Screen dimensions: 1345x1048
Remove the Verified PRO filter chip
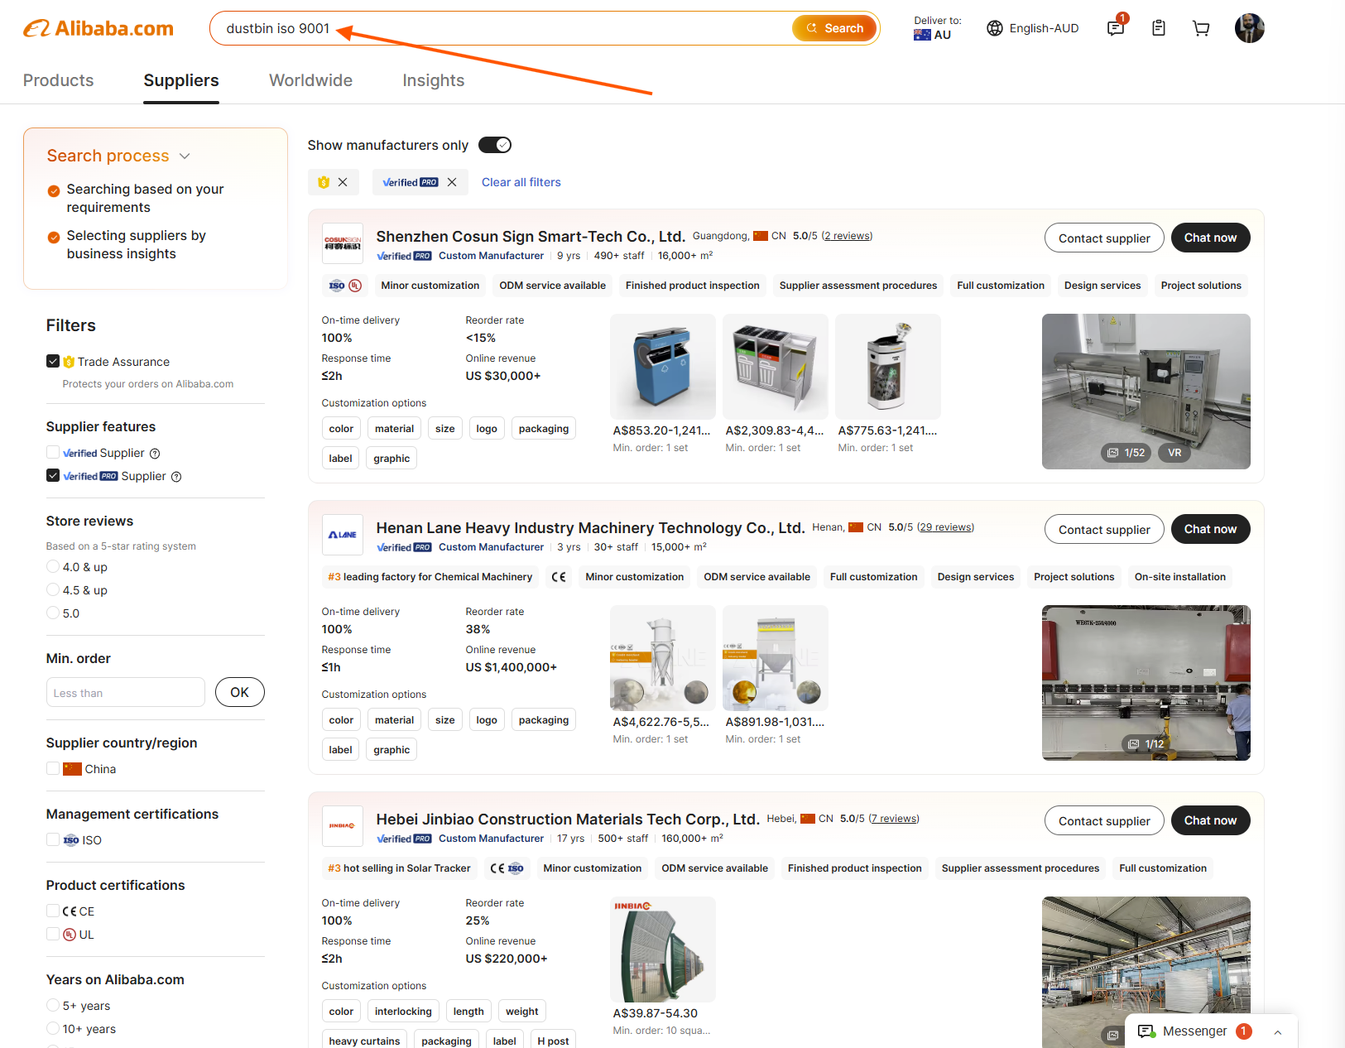(x=452, y=182)
